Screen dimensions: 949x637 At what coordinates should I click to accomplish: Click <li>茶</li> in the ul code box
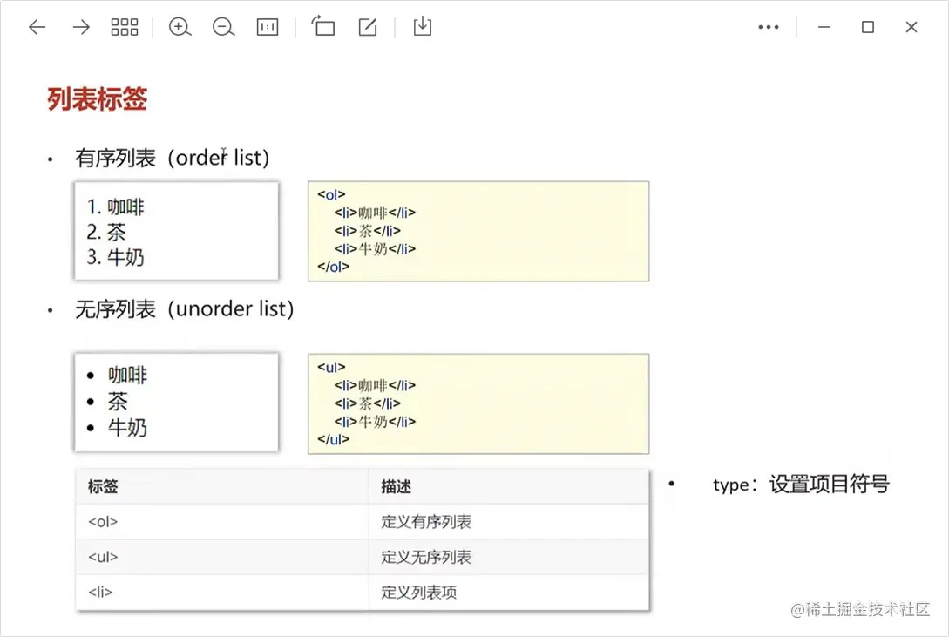[x=368, y=403]
